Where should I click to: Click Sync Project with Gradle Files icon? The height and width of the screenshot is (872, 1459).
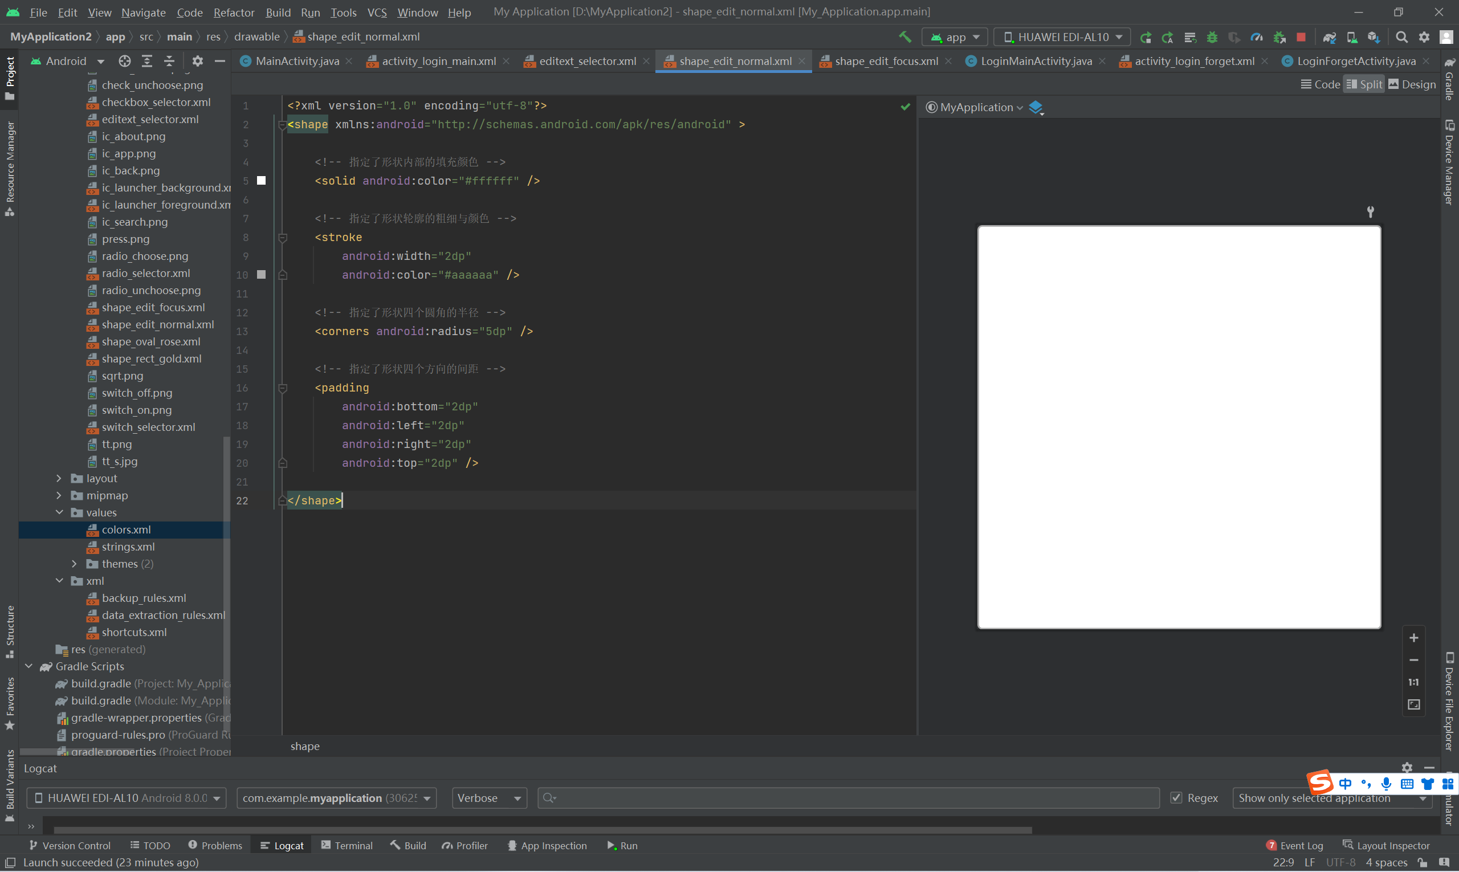1329,37
